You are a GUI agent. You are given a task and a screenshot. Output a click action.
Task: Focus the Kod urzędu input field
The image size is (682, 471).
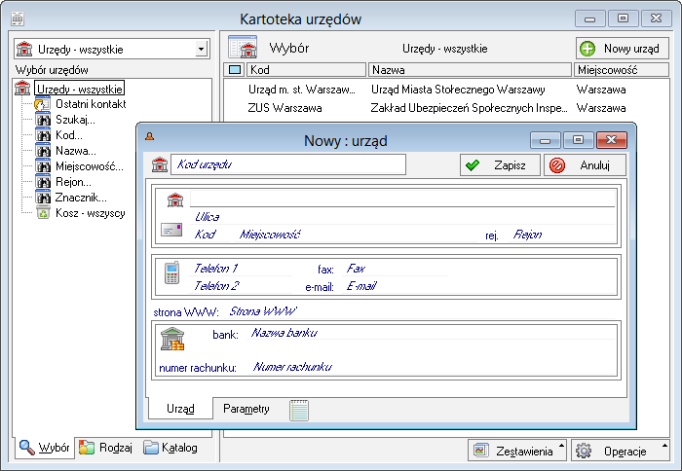click(288, 164)
